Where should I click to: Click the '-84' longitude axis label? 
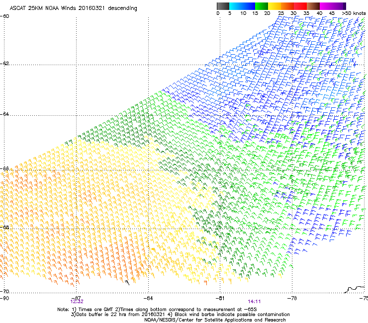(x=148, y=298)
